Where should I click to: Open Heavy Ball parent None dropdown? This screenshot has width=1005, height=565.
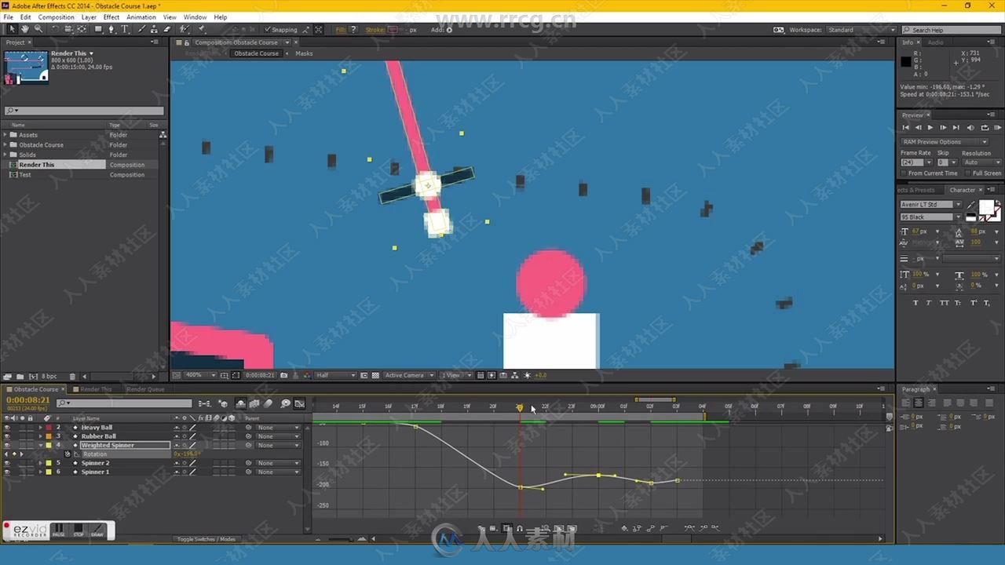point(277,428)
